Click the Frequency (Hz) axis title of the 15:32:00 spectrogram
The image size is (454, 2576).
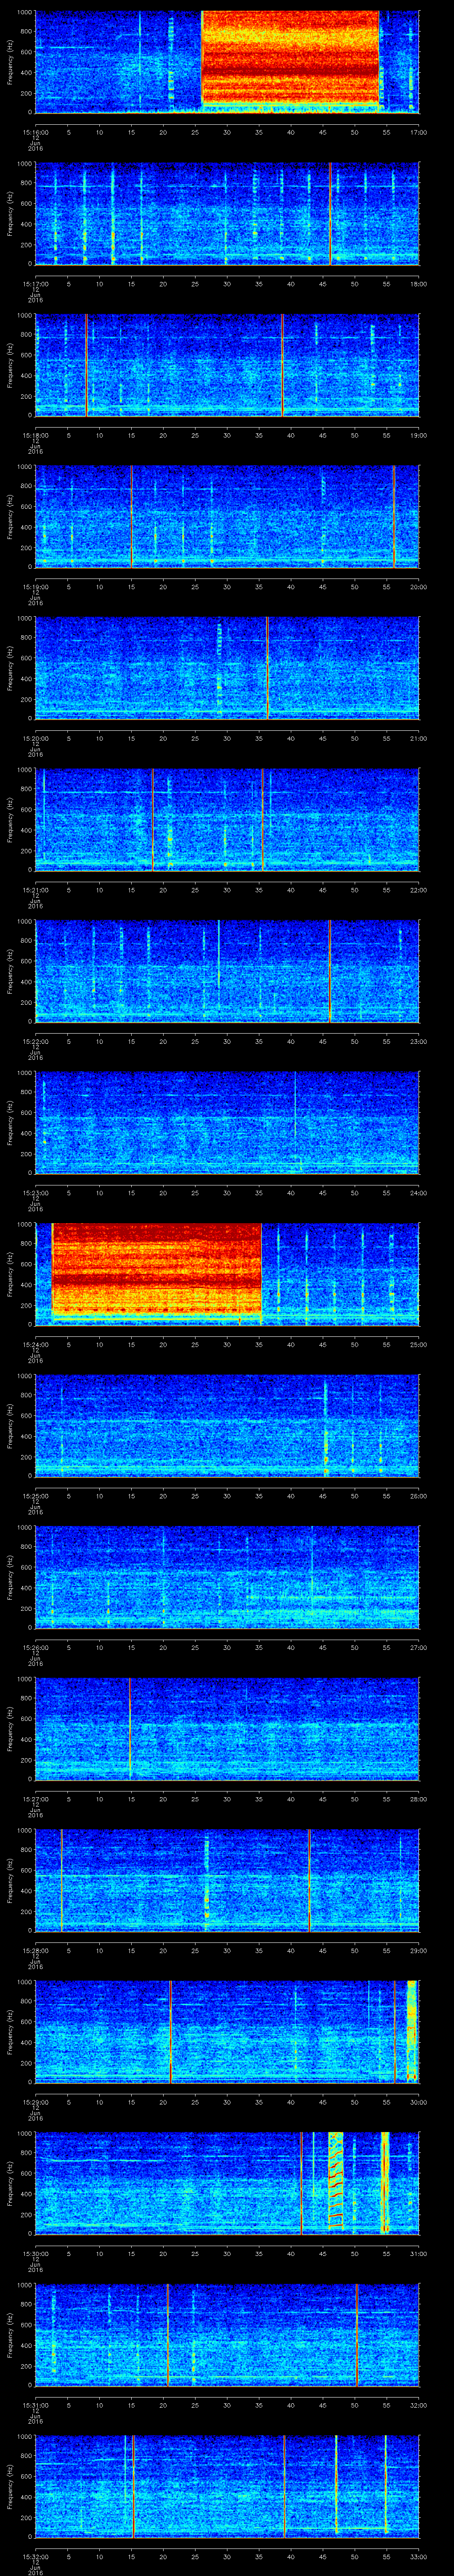click(10, 2486)
